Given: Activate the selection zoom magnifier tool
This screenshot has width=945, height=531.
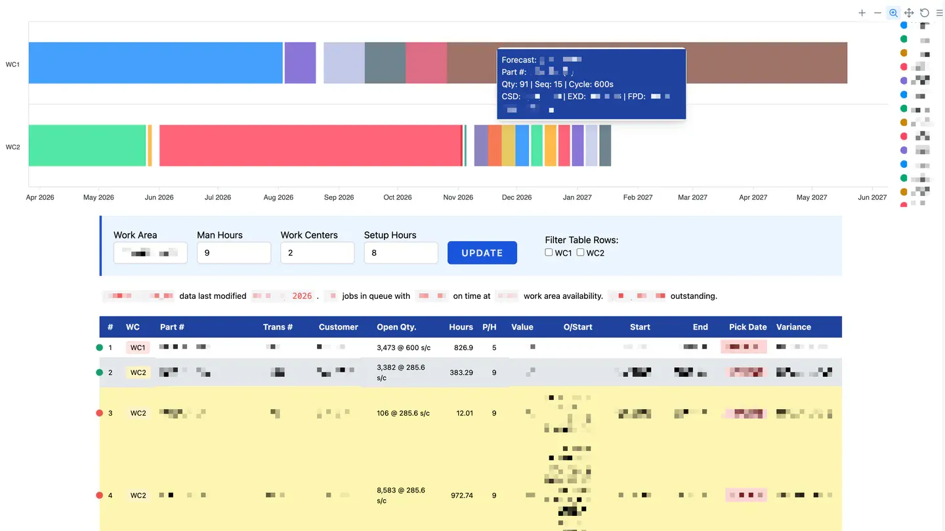Looking at the screenshot, I should coord(893,13).
